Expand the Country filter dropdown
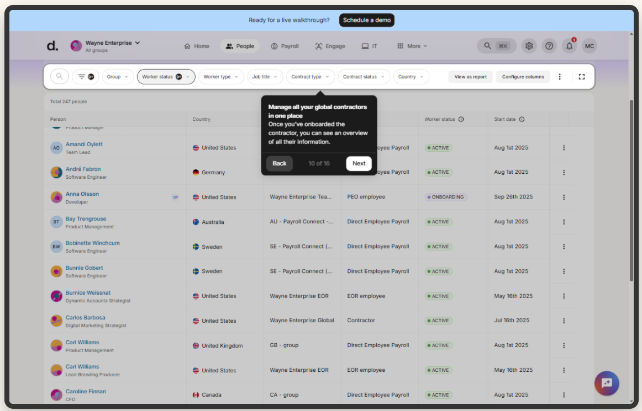 coord(411,77)
